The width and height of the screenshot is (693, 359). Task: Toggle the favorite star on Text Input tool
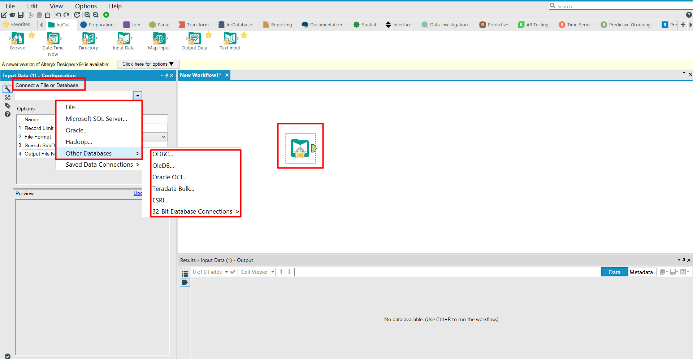click(x=244, y=35)
